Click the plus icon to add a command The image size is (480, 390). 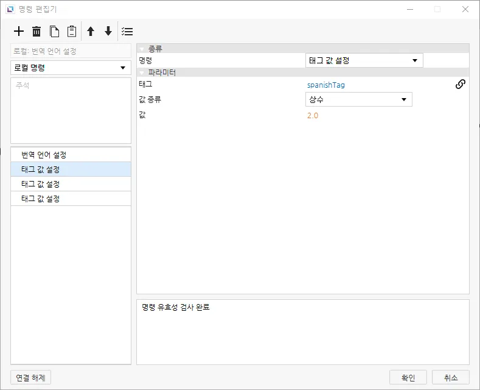click(19, 31)
